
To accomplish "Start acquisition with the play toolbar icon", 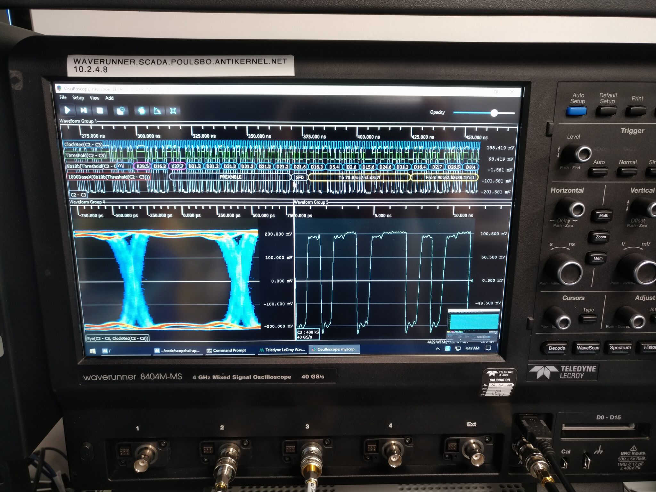I will click(67, 111).
